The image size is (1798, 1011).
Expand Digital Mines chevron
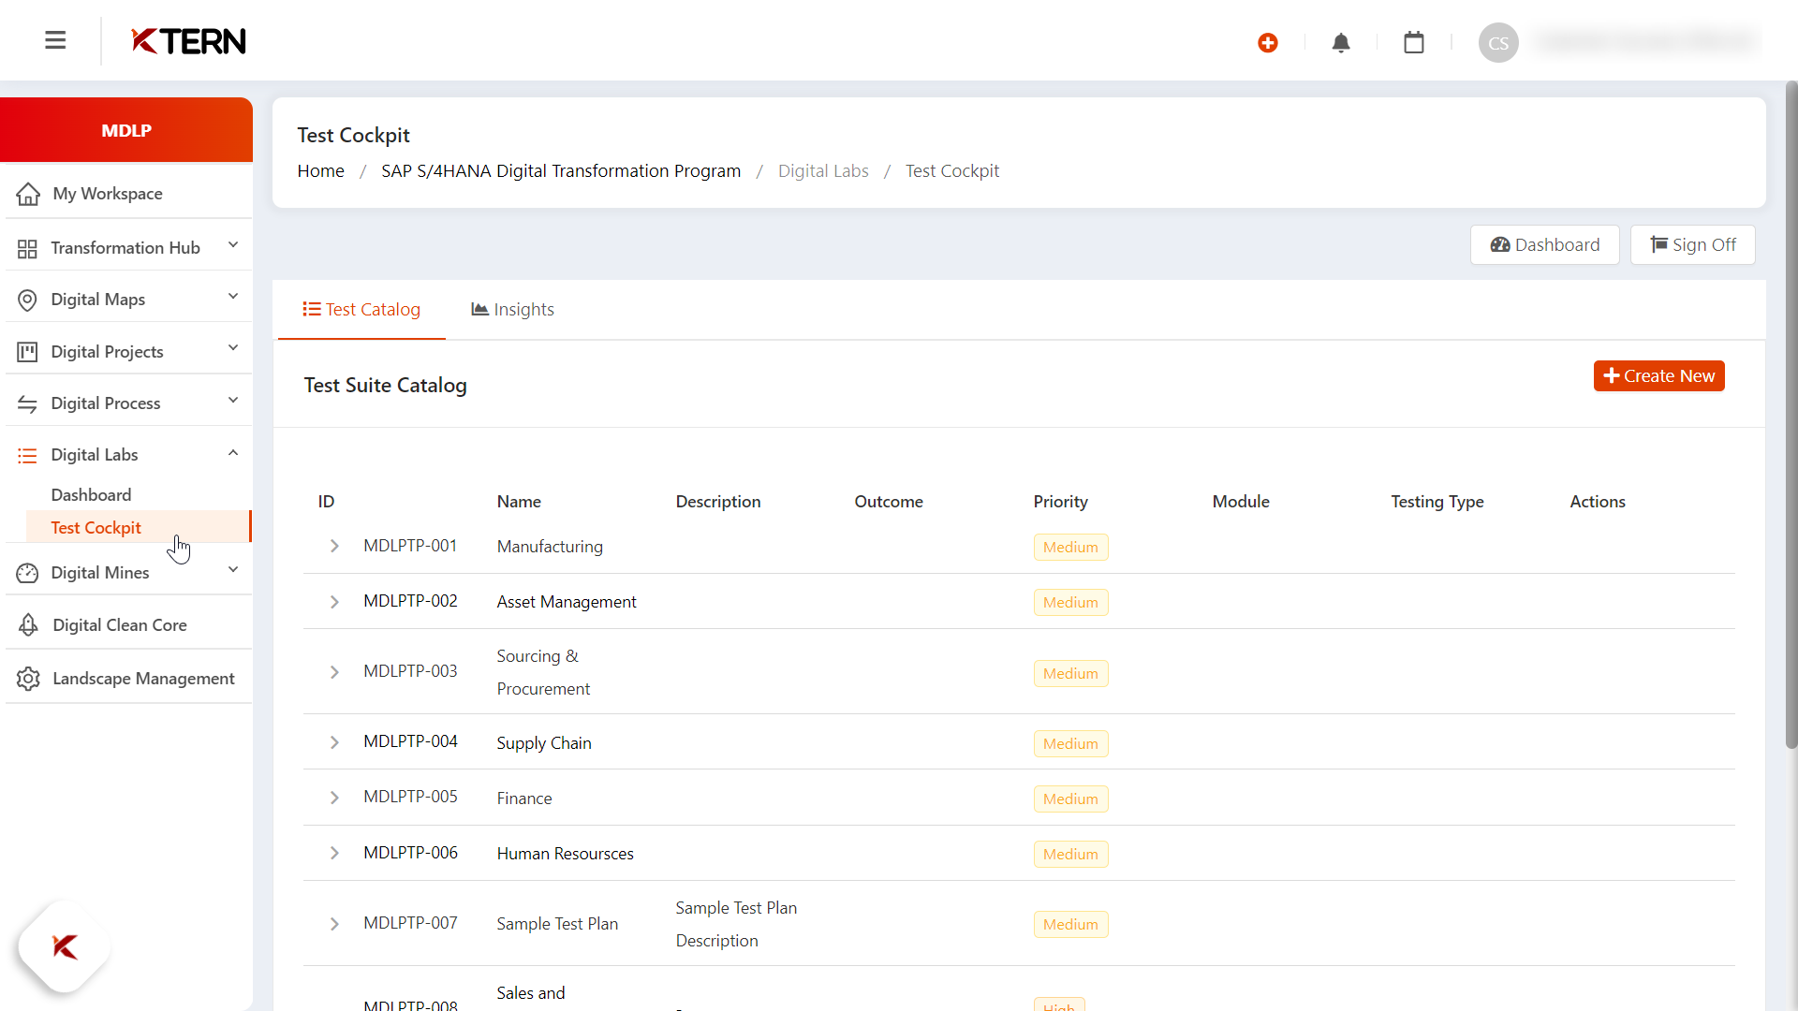click(233, 570)
